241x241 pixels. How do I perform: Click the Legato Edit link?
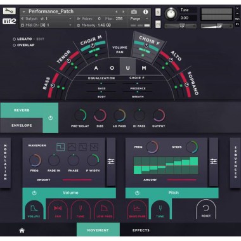(x=40, y=39)
